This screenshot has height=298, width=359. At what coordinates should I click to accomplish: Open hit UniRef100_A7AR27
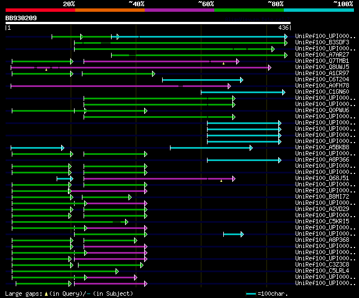pos(322,55)
